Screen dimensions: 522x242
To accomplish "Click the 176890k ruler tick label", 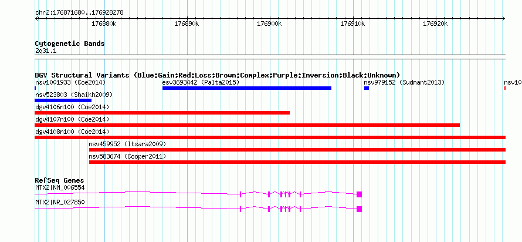I will (187, 24).
